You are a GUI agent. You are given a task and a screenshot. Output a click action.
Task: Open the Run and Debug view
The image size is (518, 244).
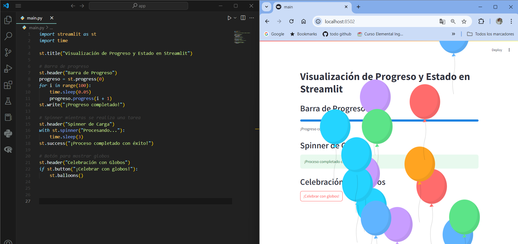8,69
